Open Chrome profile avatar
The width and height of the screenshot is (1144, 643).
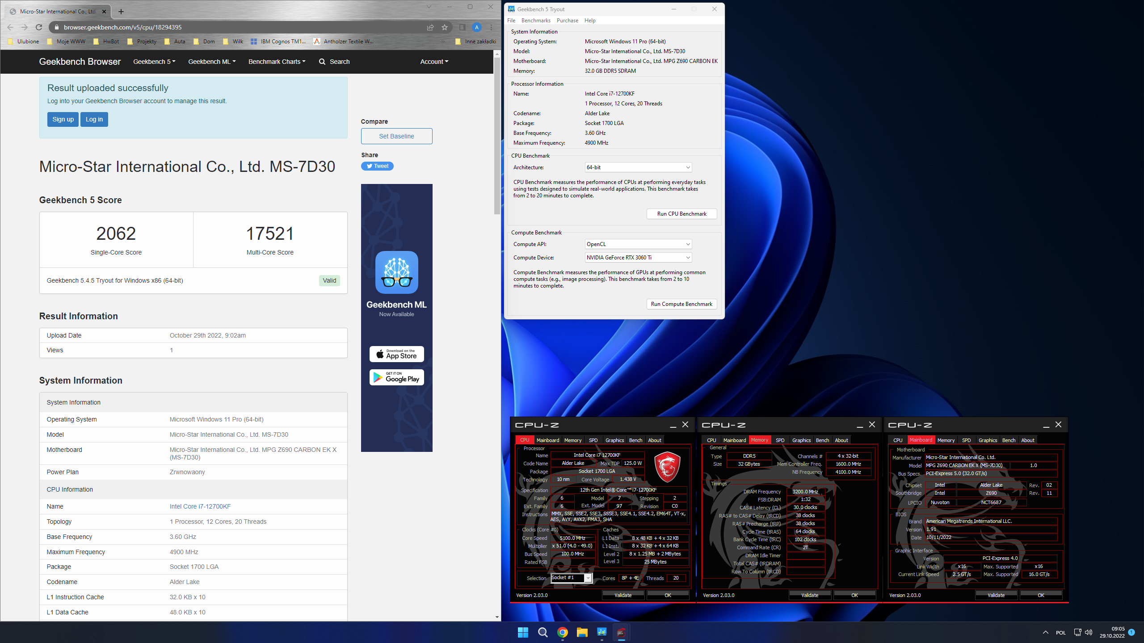[477, 27]
